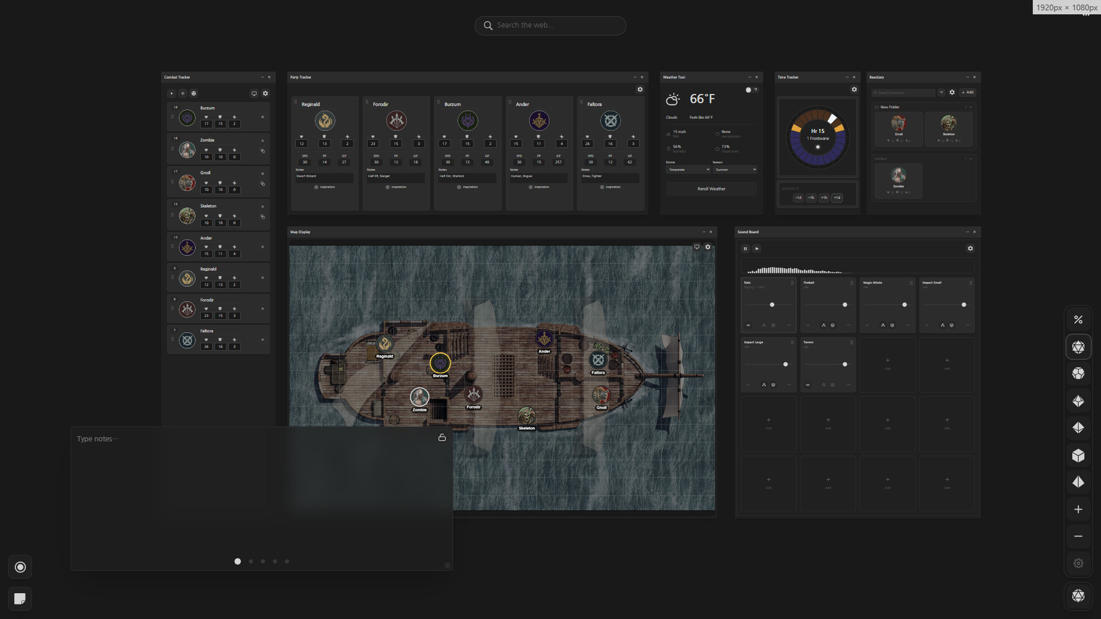Add a combatant using the plus icon

[x=183, y=93]
